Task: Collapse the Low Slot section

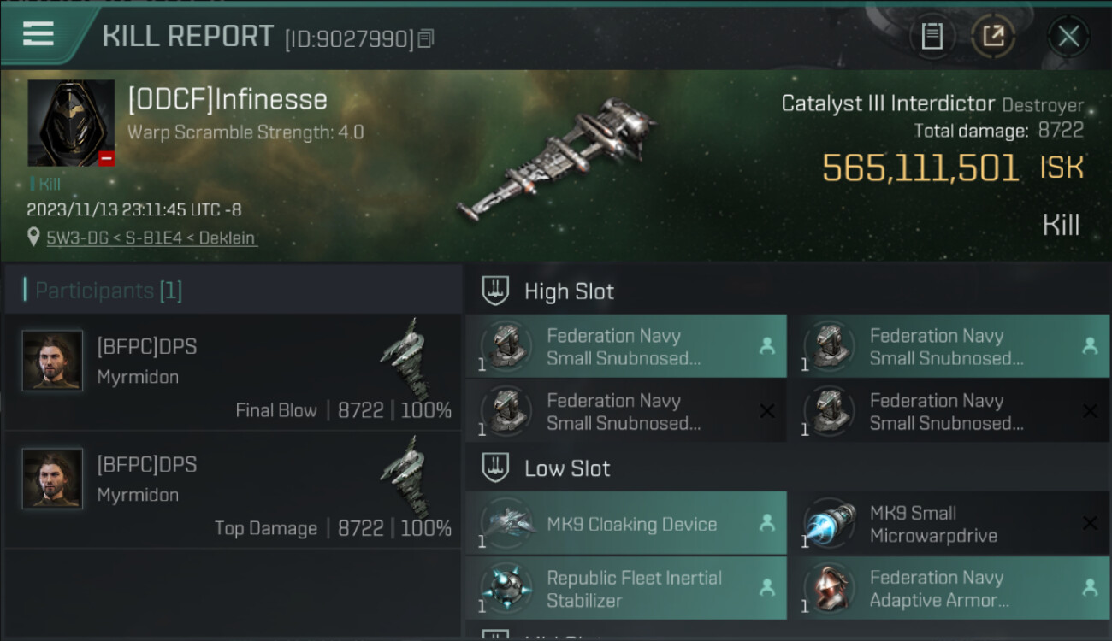Action: tap(567, 468)
